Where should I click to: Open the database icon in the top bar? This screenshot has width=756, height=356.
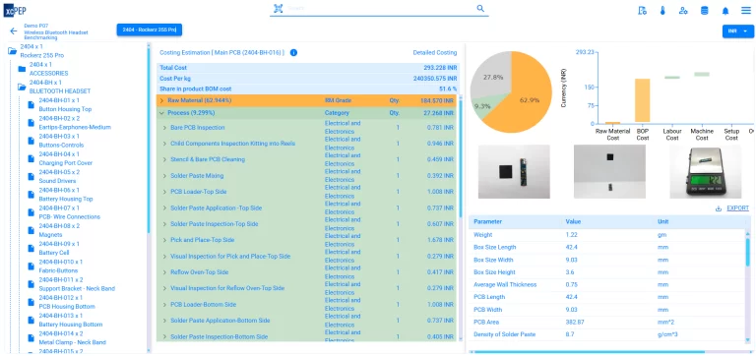click(x=705, y=11)
